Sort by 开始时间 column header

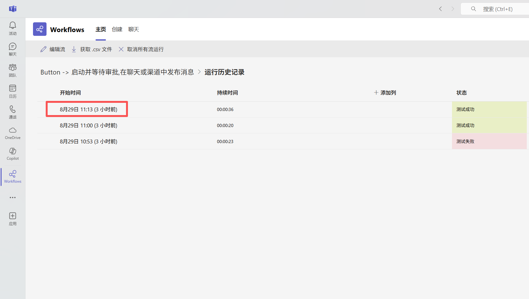pos(70,93)
